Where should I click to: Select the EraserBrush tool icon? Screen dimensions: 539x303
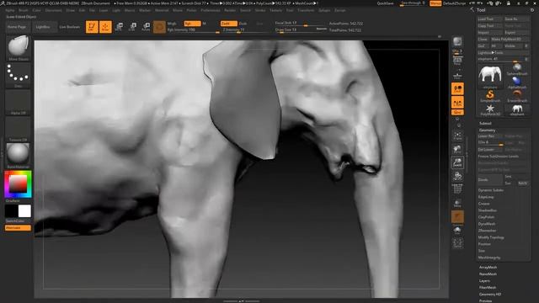tap(517, 96)
